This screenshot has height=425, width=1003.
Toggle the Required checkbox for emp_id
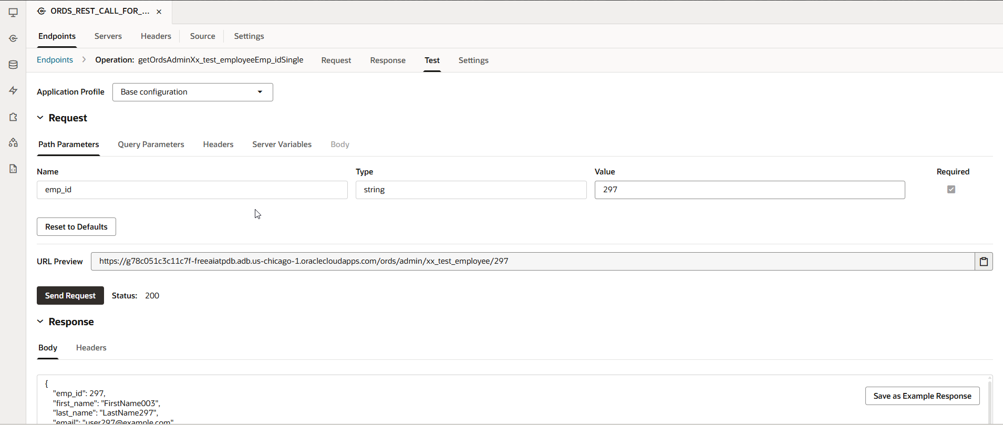coord(951,189)
